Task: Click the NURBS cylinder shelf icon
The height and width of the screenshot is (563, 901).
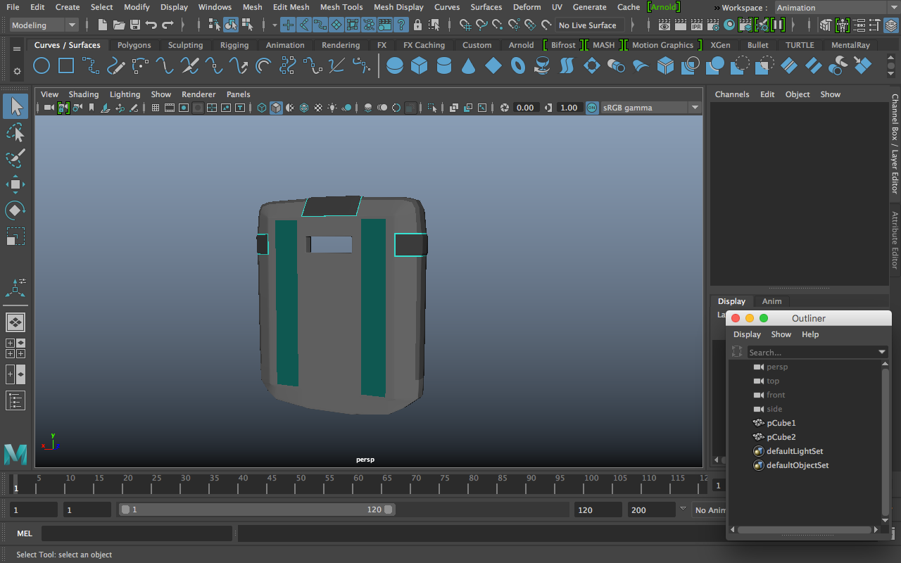Action: pos(444,66)
